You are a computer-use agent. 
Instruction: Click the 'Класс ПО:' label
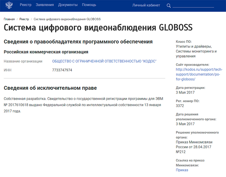[184, 41]
